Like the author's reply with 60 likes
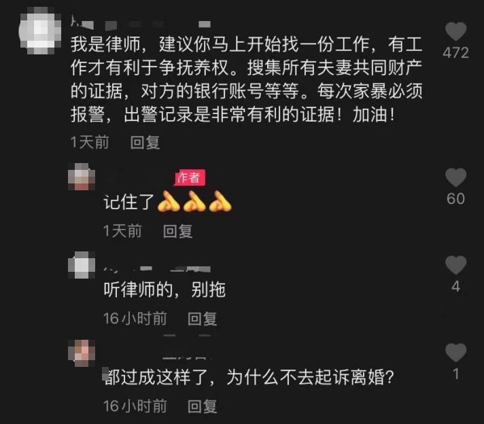Screen dimensions: 484x424 coord(455,177)
